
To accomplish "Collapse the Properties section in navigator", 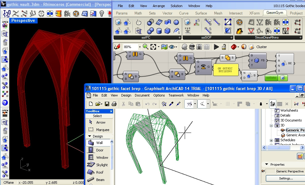I will (x=266, y=164).
